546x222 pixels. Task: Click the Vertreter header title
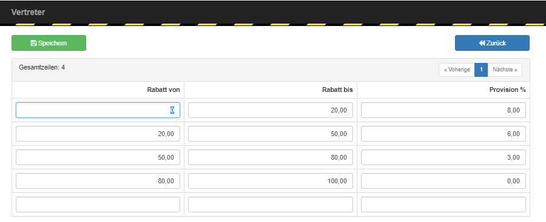[28, 12]
